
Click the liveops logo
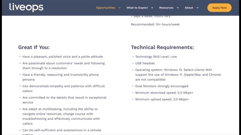(26, 7)
